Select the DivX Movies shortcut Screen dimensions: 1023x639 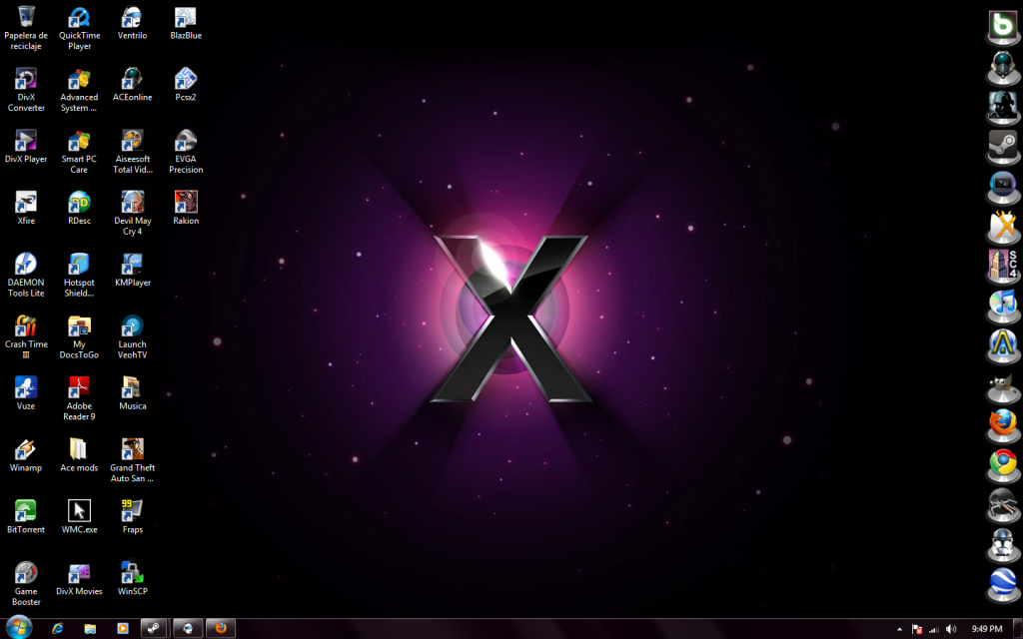(79, 578)
